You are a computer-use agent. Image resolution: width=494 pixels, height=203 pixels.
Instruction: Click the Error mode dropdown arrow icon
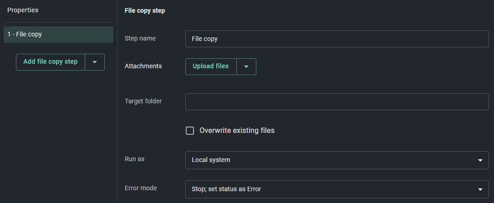pos(480,189)
